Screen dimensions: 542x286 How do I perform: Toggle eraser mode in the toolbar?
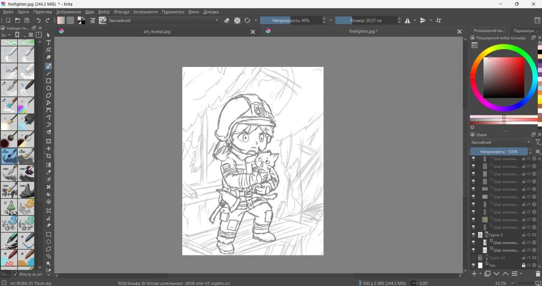[x=227, y=20]
